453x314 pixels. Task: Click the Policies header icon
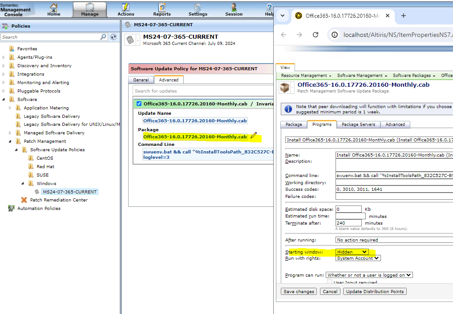5,26
